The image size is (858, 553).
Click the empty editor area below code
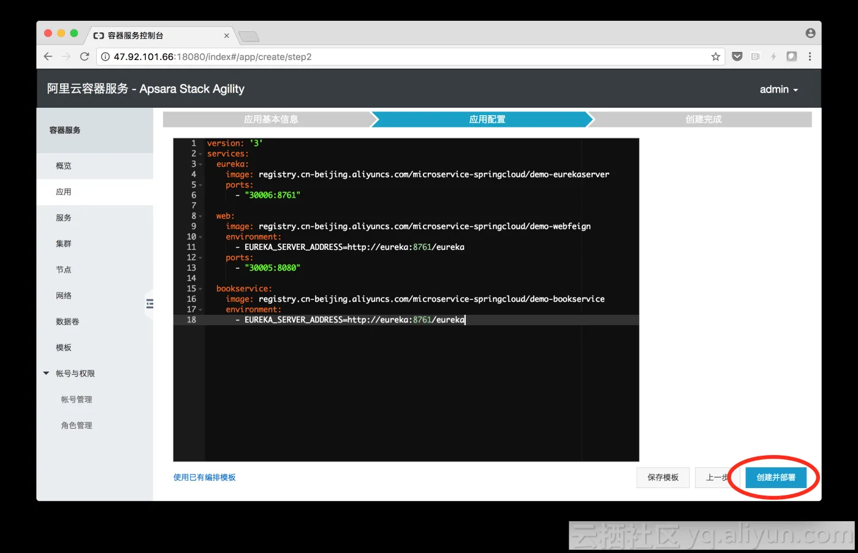422,392
